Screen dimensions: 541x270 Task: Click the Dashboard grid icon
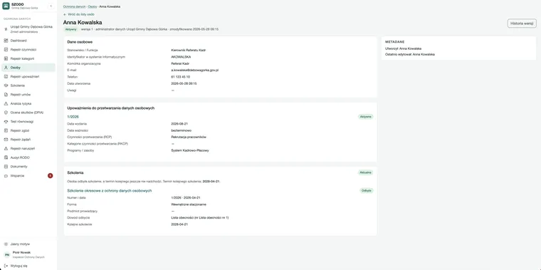coord(6,41)
